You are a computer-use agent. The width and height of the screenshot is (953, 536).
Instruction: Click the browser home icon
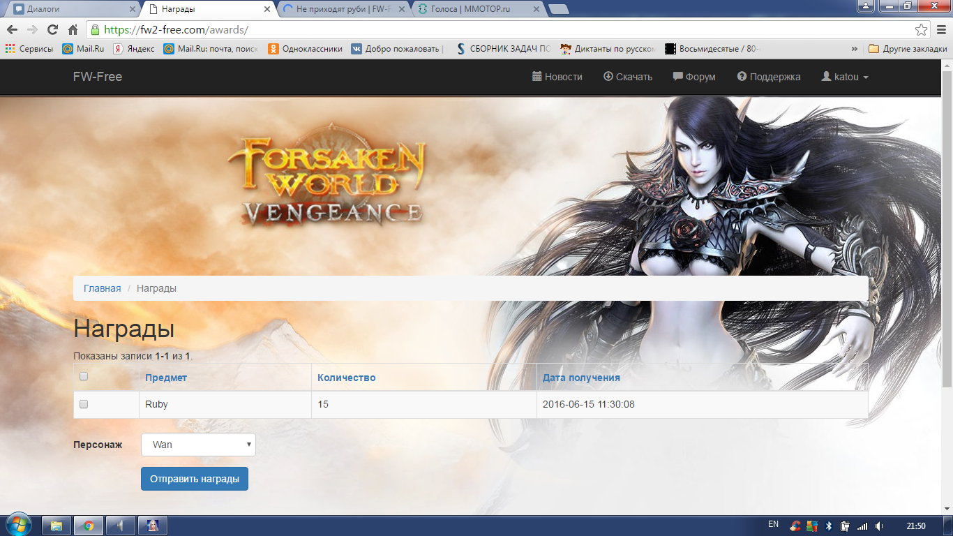click(x=73, y=30)
